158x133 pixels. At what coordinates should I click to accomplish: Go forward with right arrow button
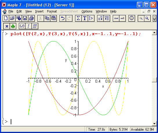point(122,18)
